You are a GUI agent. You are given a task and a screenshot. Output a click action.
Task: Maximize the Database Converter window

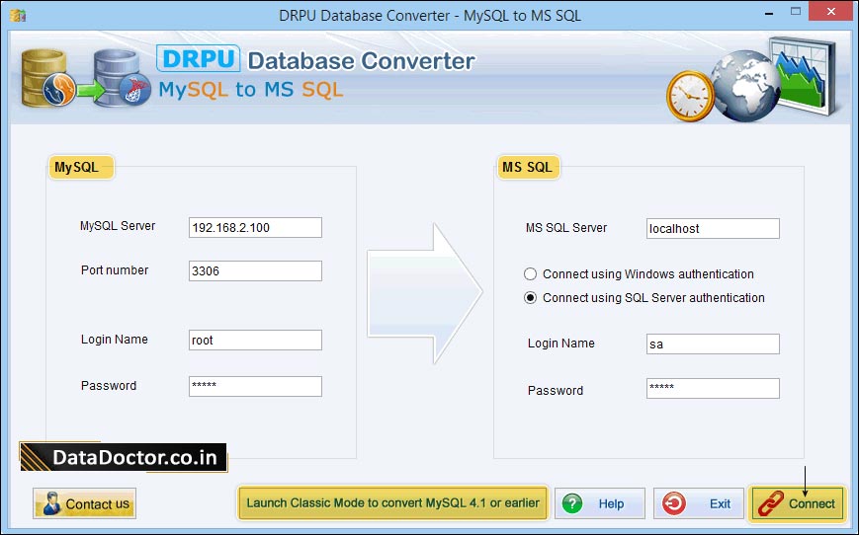796,12
